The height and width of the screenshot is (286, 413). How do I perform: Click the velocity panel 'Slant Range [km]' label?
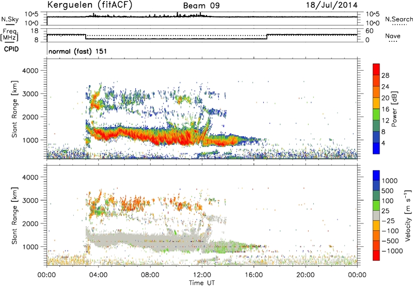point(14,216)
